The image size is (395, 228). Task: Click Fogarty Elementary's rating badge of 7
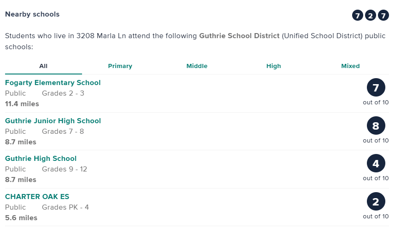376,88
